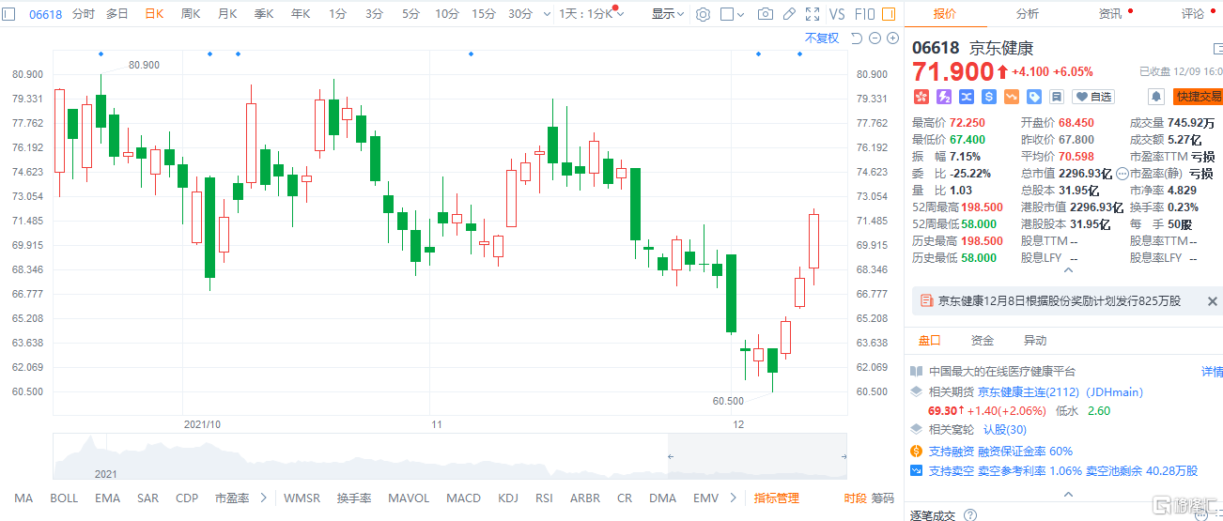Toggle 不复权 adjustment mode
The image size is (1223, 521).
pyautogui.click(x=822, y=38)
